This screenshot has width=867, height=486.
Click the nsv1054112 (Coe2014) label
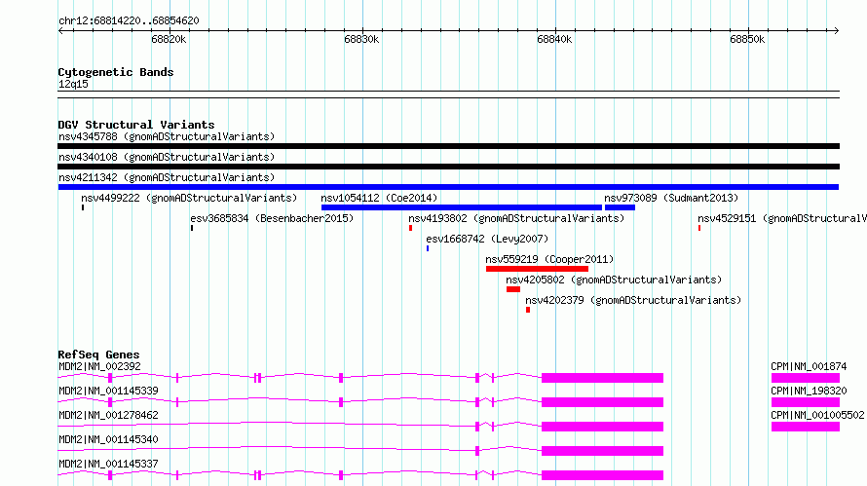379,198
